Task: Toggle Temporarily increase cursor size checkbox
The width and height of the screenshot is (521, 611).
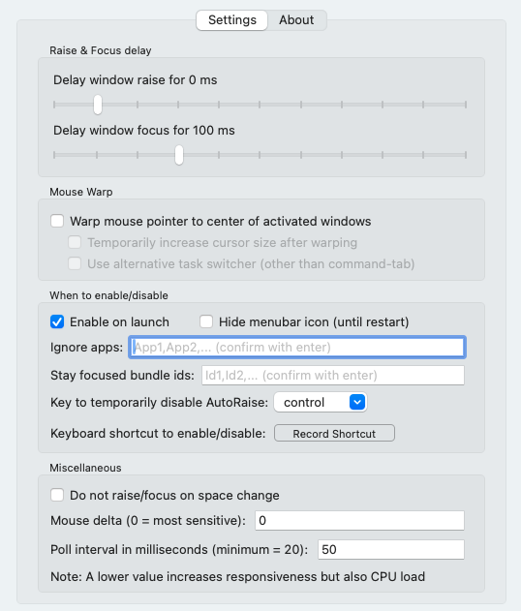Action: click(x=75, y=242)
